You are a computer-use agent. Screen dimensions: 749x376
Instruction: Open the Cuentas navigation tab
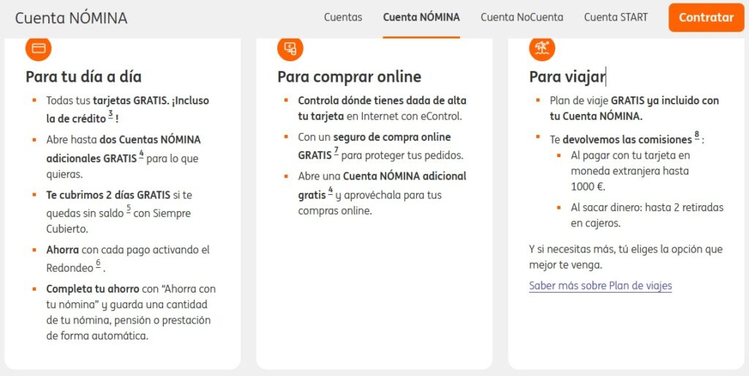tap(343, 18)
